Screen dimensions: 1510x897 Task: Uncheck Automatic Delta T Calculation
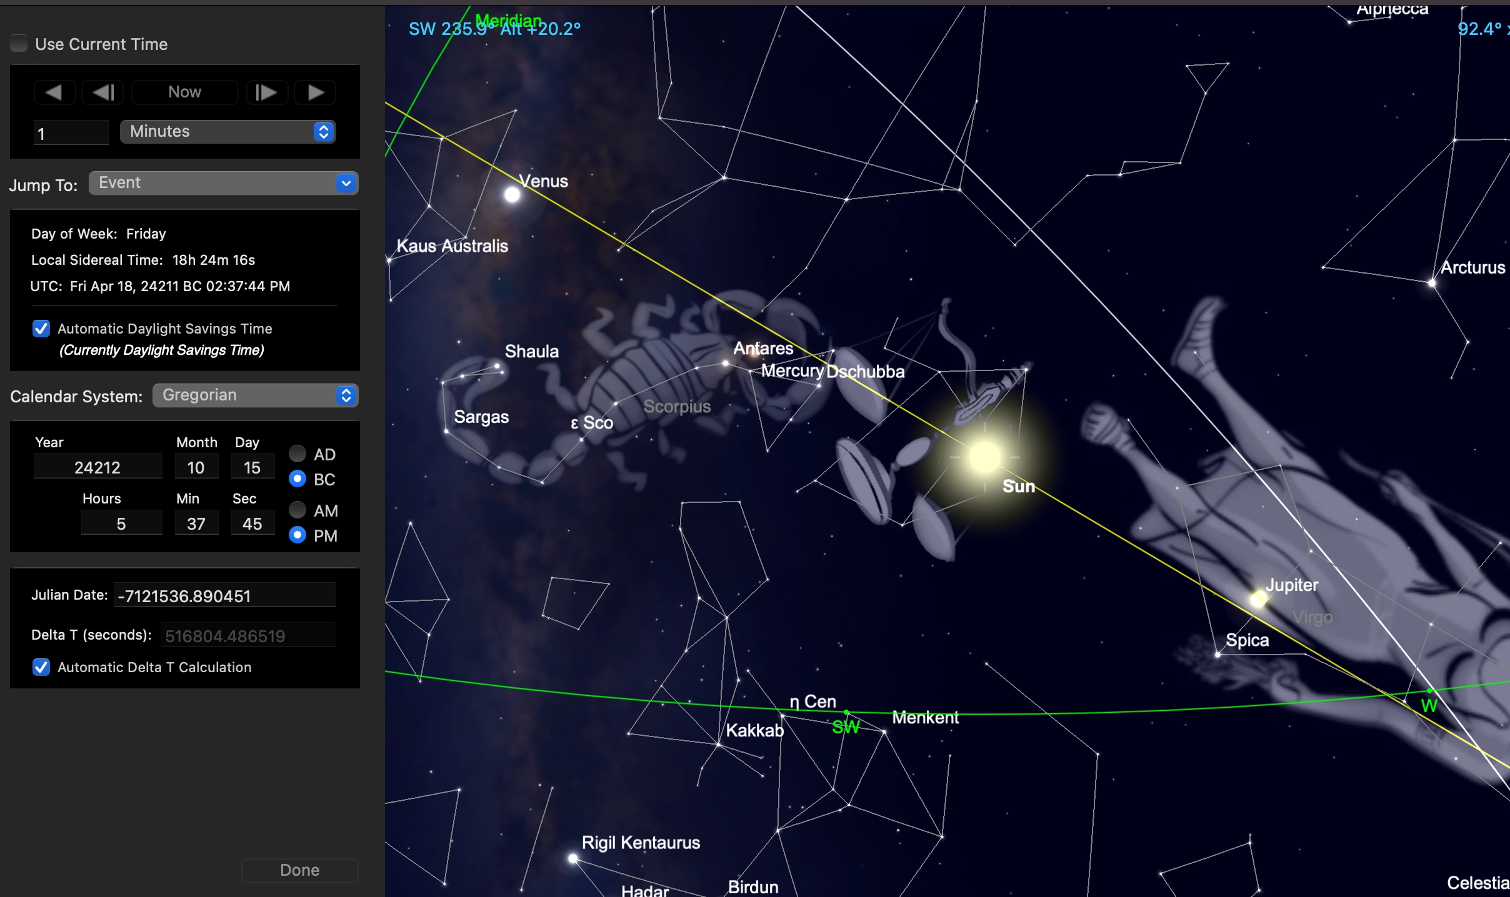(41, 667)
